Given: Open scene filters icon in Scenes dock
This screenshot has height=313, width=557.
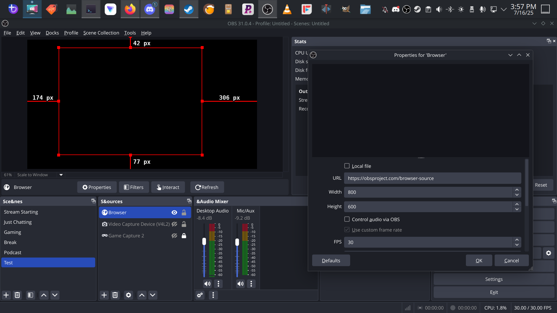Looking at the screenshot, I should tap(30, 295).
